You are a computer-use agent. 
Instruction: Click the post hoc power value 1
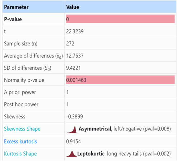(67, 104)
